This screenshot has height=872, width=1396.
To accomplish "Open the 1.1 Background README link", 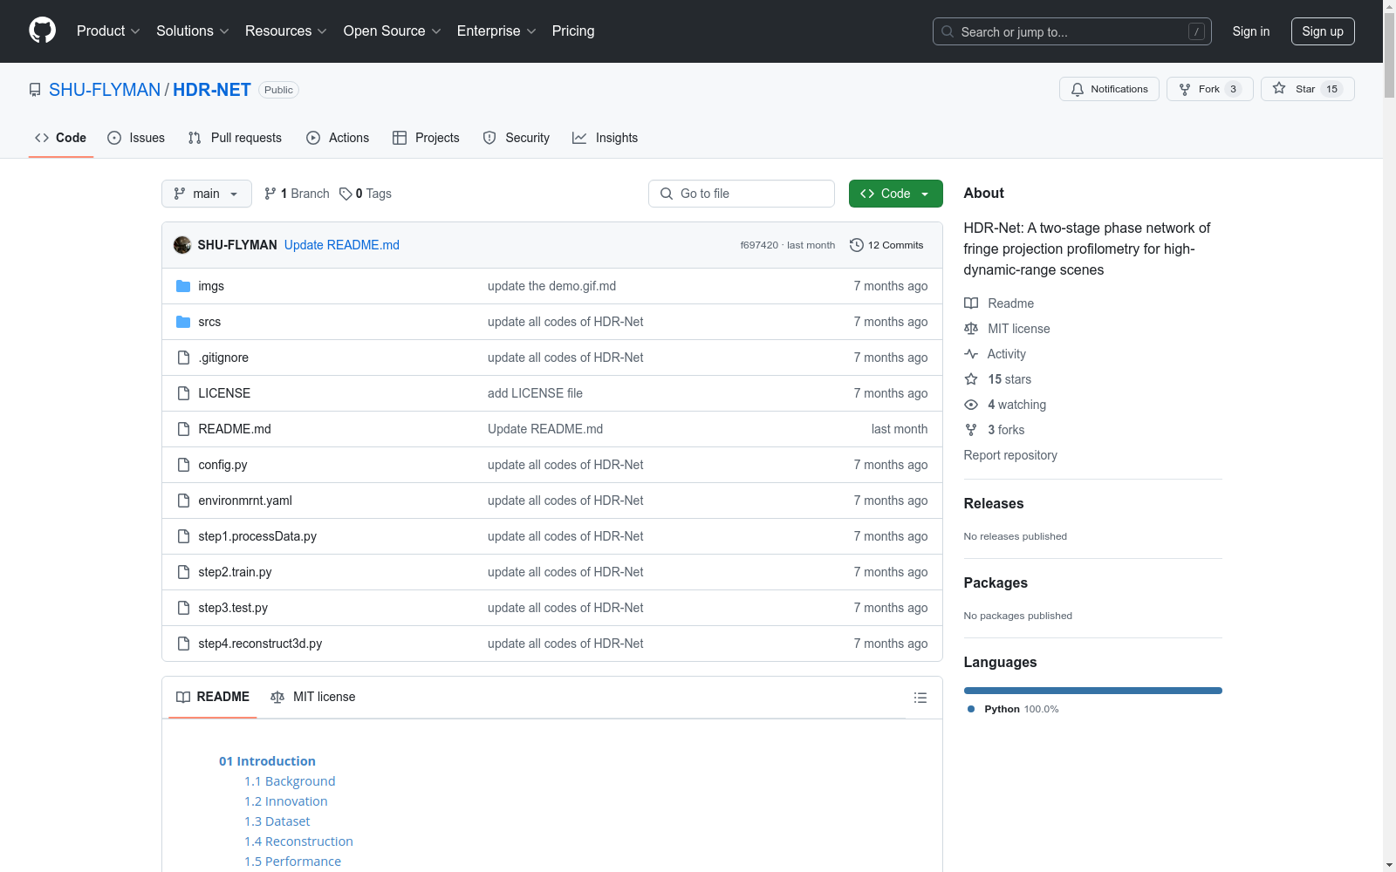I will (290, 781).
